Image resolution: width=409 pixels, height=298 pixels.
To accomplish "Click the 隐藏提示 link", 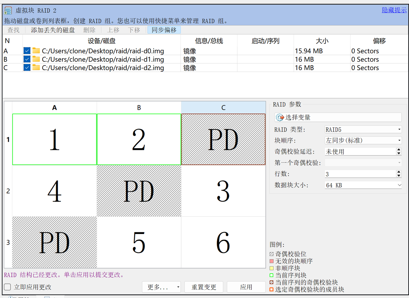I will click(394, 10).
